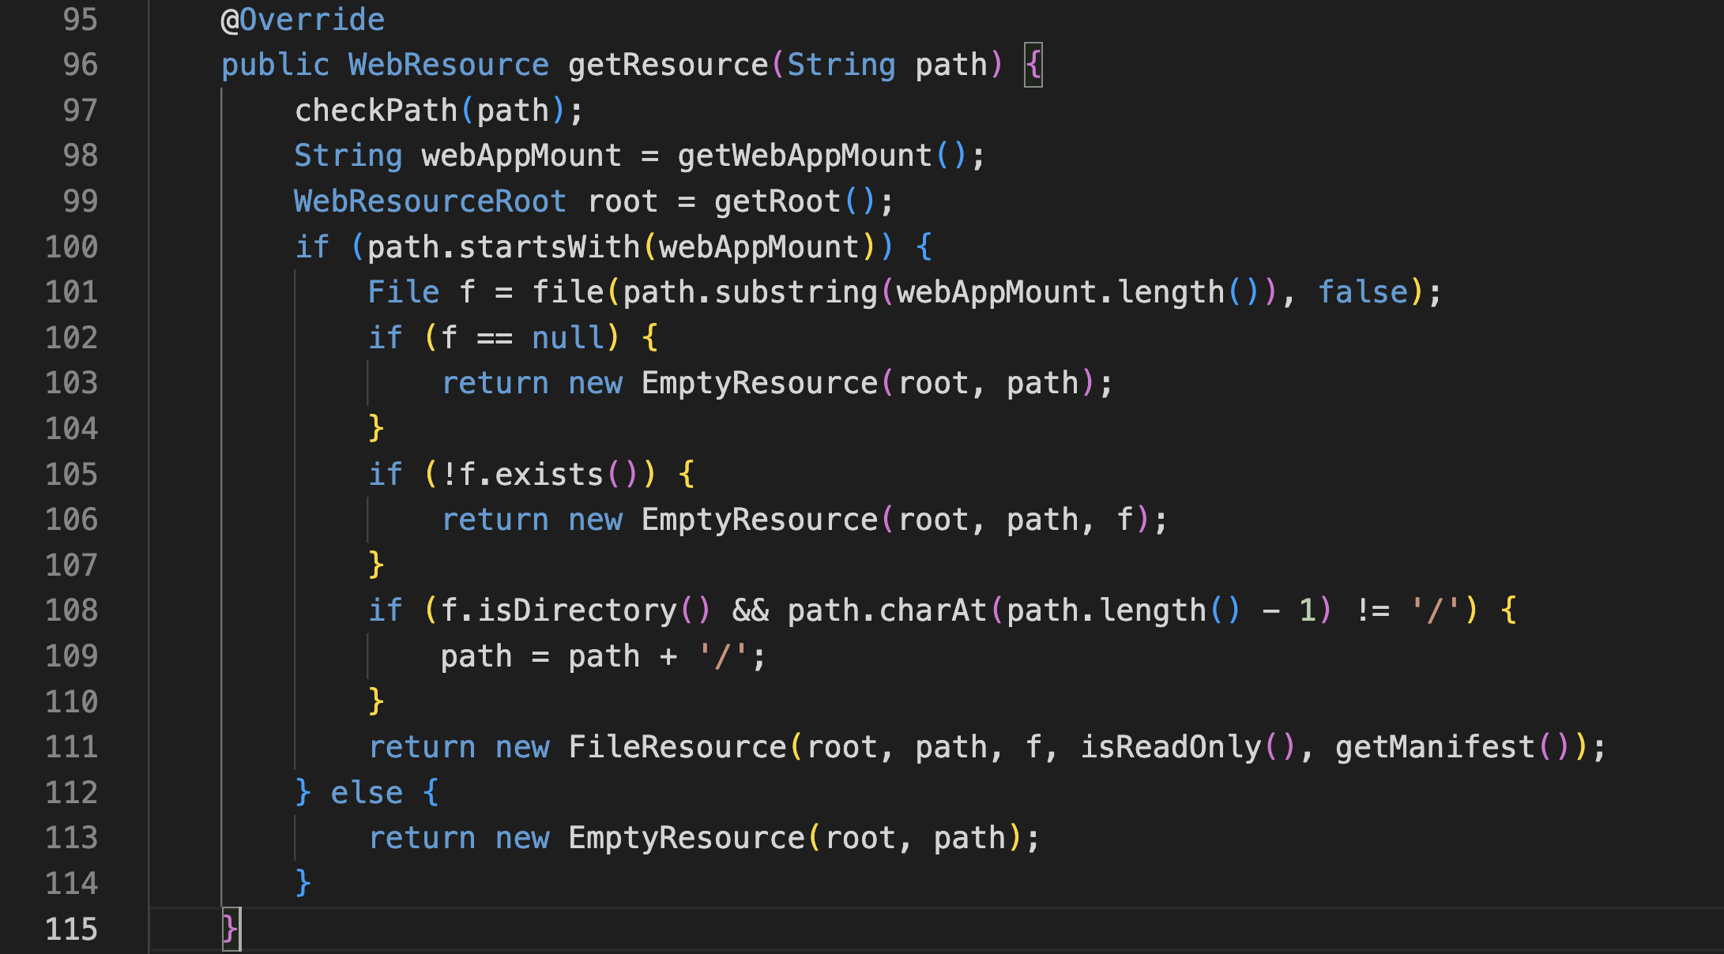Click the 'false' keyword on line 101
Viewport: 1724px width, 954px height.
coord(1363,292)
